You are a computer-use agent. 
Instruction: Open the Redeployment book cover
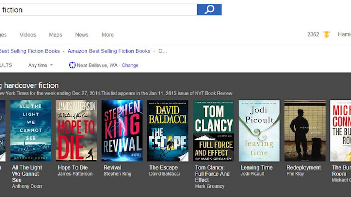pos(305,131)
